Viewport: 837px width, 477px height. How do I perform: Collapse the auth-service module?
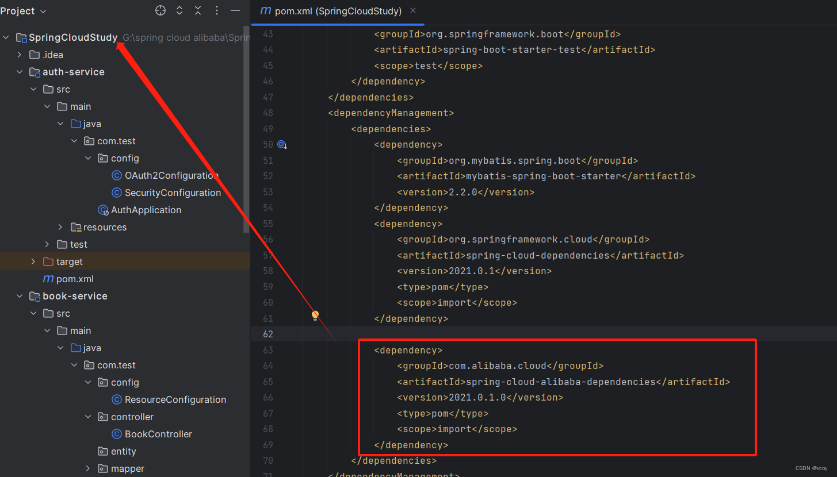[x=20, y=72]
